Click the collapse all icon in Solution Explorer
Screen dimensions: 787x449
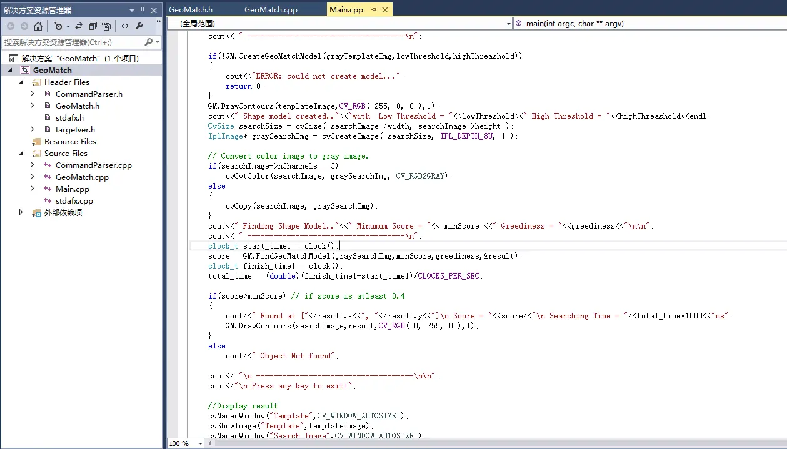(93, 26)
